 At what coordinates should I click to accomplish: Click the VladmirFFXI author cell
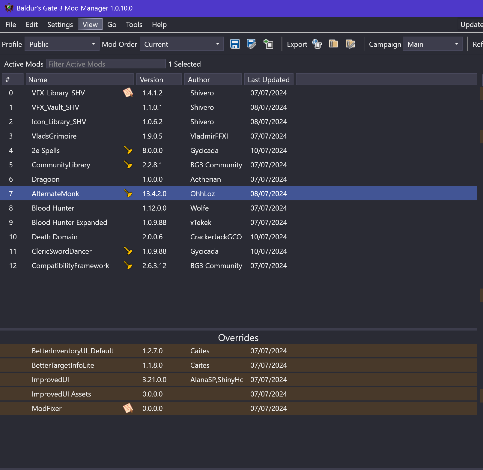coord(209,136)
